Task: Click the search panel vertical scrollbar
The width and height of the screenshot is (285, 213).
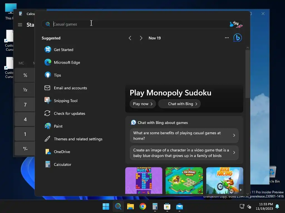Action: (x=247, y=74)
